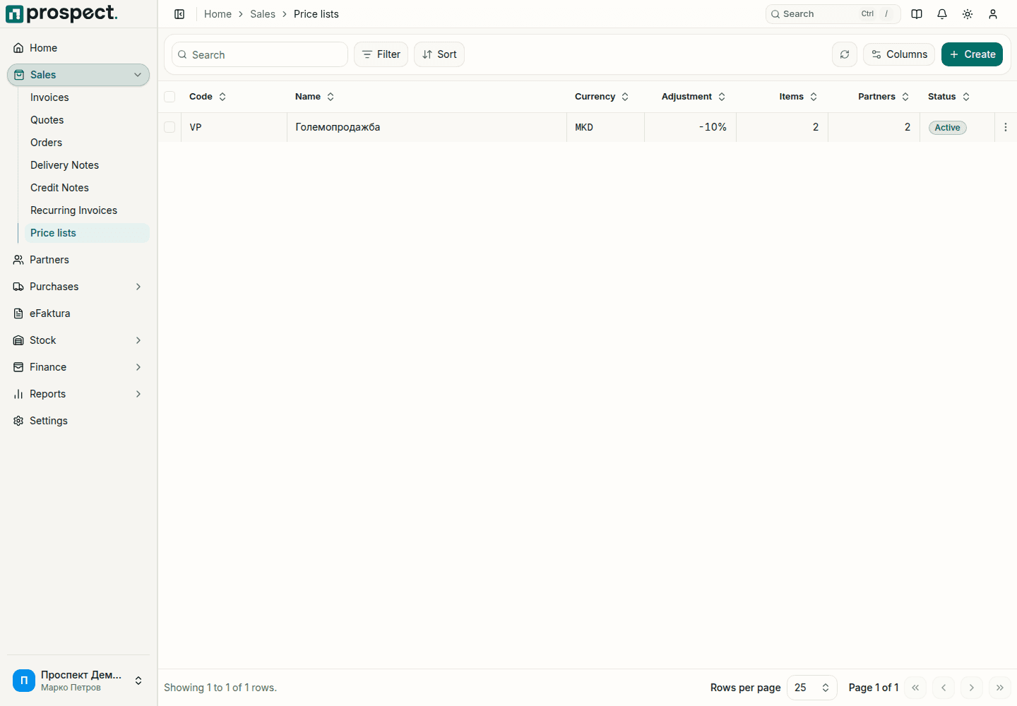This screenshot has height=706, width=1017.
Task: Toggle the sidebar panel icon
Action: click(x=179, y=14)
